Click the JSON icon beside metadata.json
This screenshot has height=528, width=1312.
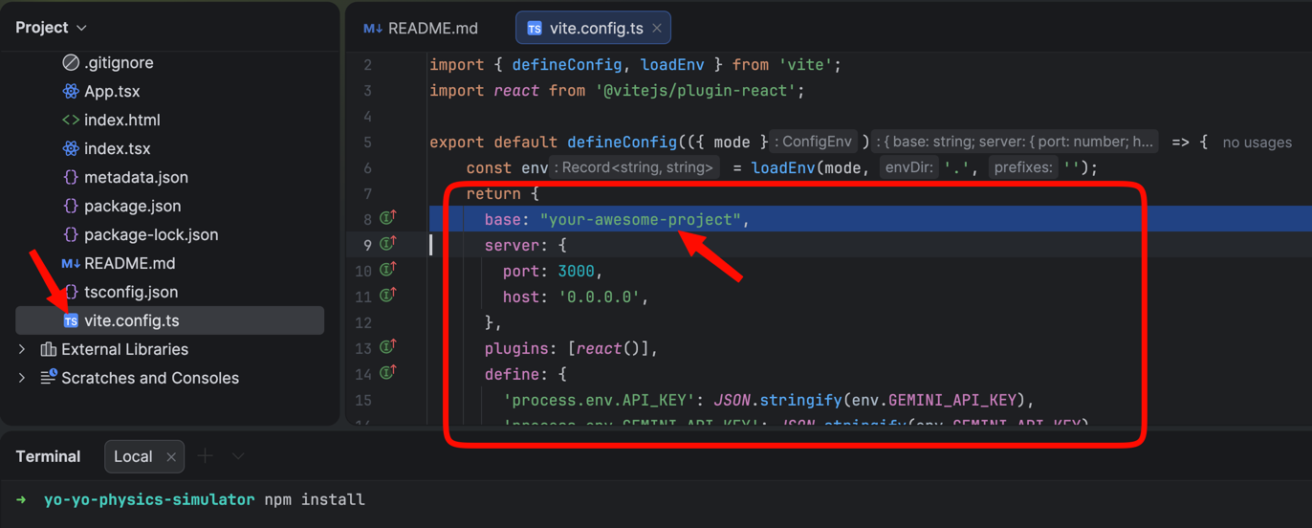[x=71, y=178]
